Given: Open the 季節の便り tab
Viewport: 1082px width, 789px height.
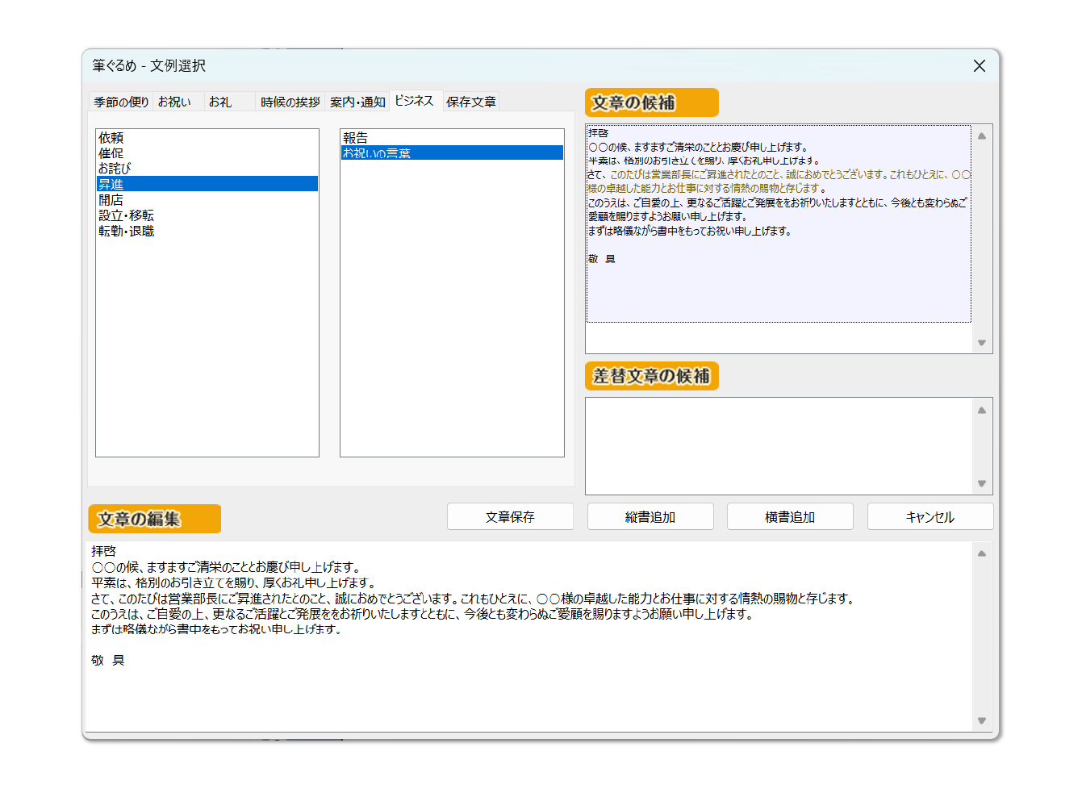Looking at the screenshot, I should click(x=120, y=101).
